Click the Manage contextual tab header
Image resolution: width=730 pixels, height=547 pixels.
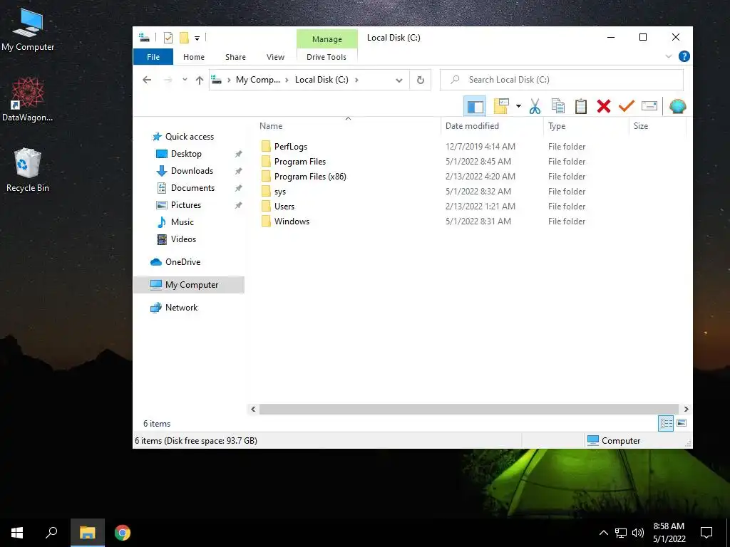click(x=327, y=39)
